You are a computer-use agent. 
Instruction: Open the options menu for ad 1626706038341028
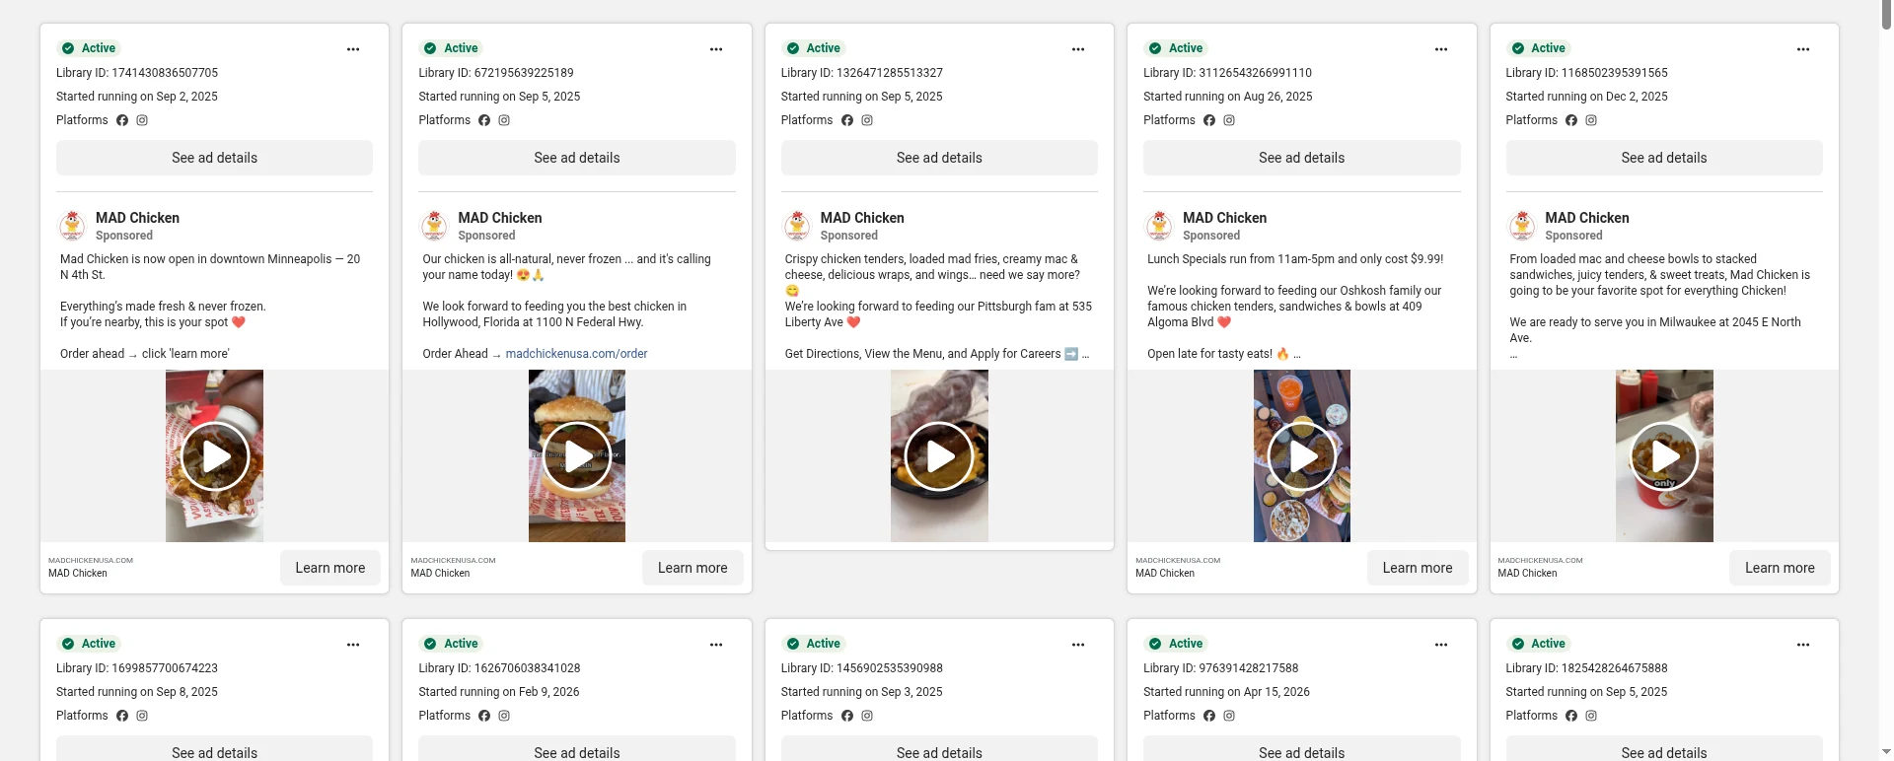click(716, 645)
